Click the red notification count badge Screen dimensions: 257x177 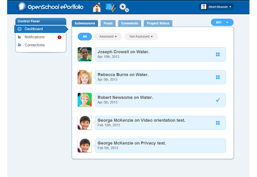(59, 37)
